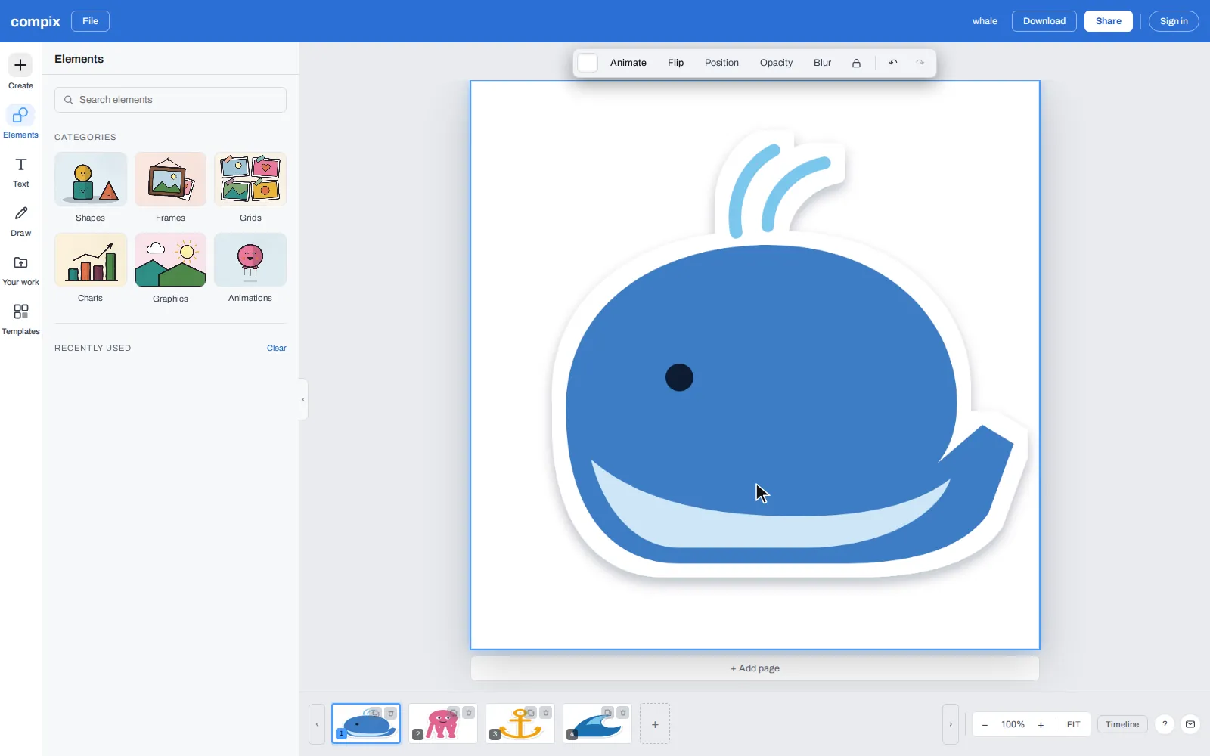Select the Draw pencil tool
This screenshot has width=1210, height=756.
20,222
